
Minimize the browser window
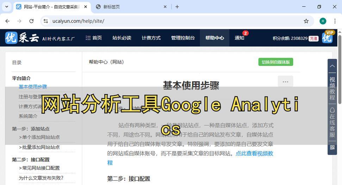pos(304,7)
